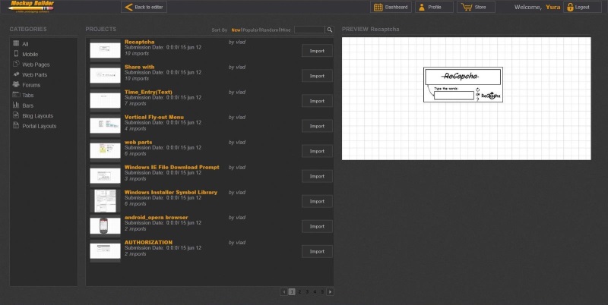Screen dimensions: 608x305
Task: Go to next page of projects
Action: [x=330, y=292]
